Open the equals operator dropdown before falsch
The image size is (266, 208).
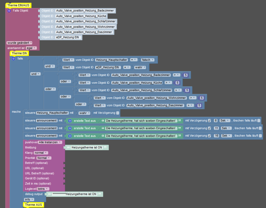[134, 60]
